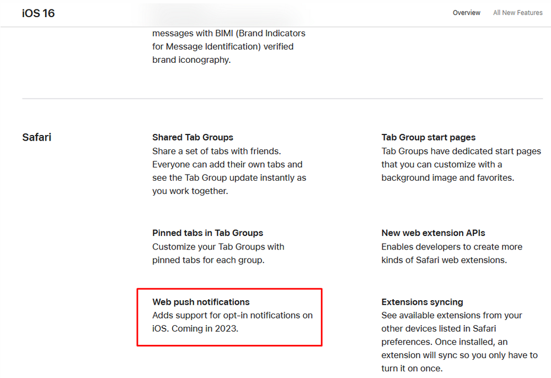
Task: Click text 'background image and favorites.'
Action: (448, 178)
